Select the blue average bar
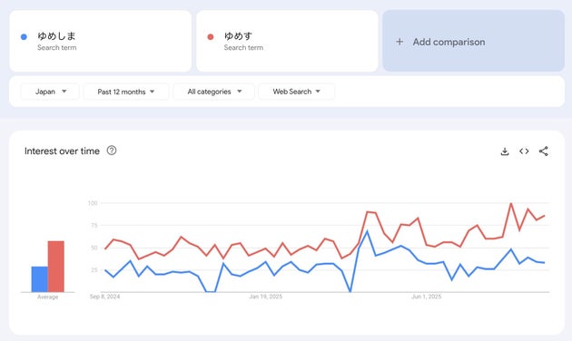 click(x=39, y=279)
